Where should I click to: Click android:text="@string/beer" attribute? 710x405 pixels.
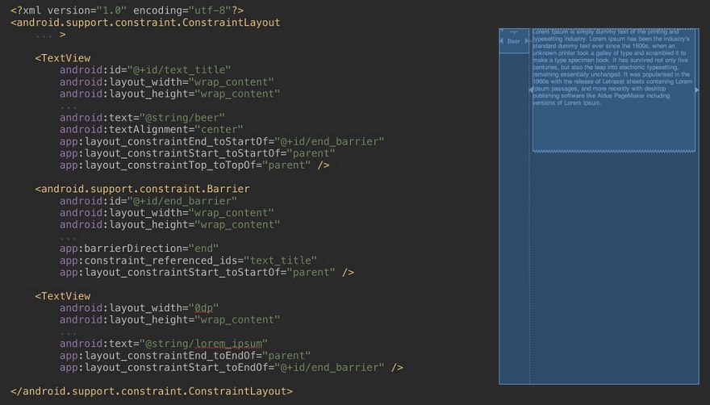coord(142,118)
